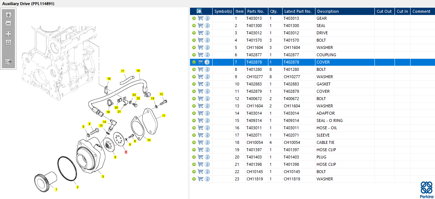This screenshot has height=199, width=435.
Task: Sort by Symbol(s) column header
Action: [x=223, y=11]
